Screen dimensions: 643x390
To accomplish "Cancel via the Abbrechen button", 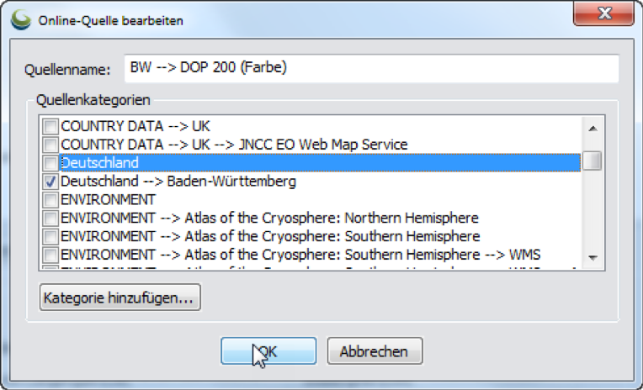I will 375,351.
